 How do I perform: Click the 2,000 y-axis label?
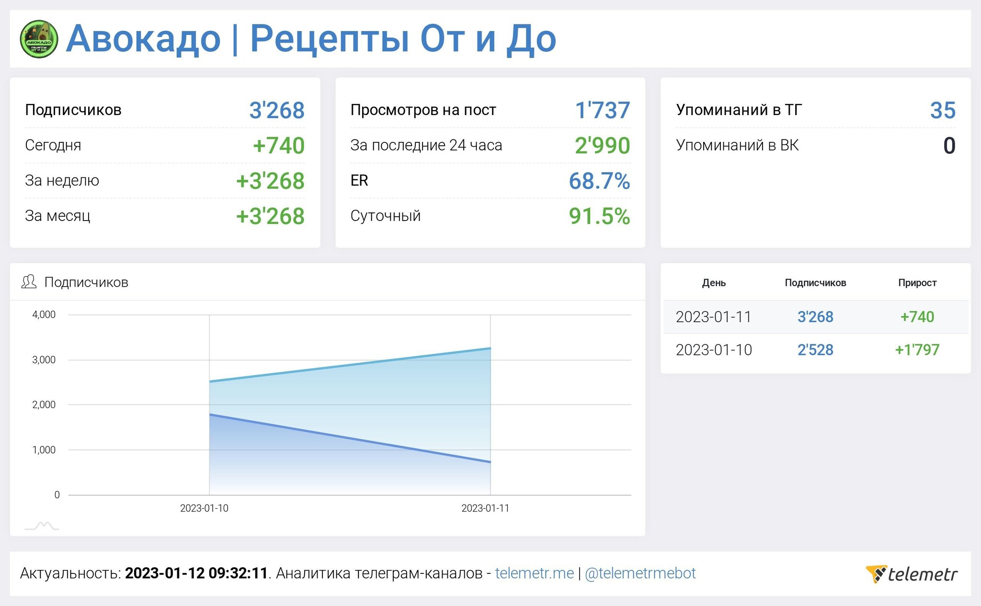point(44,405)
